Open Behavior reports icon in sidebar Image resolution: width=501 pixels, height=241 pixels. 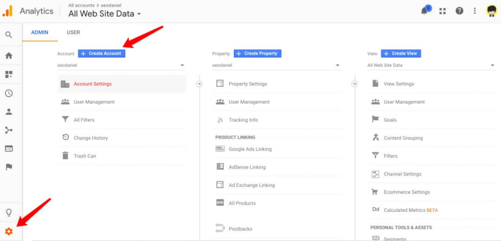[9, 149]
